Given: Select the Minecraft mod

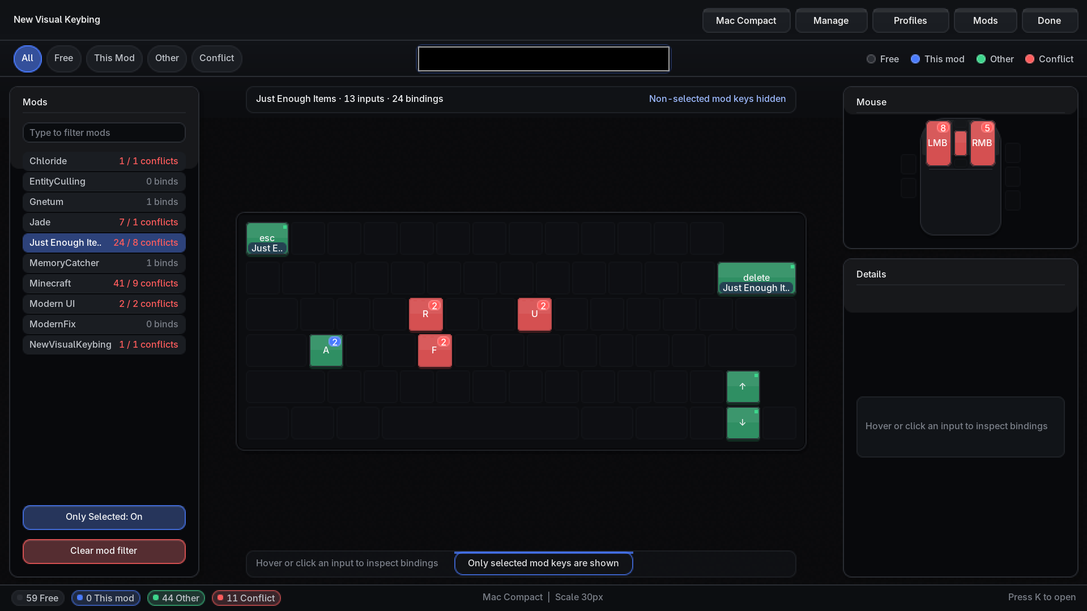Looking at the screenshot, I should [104, 283].
